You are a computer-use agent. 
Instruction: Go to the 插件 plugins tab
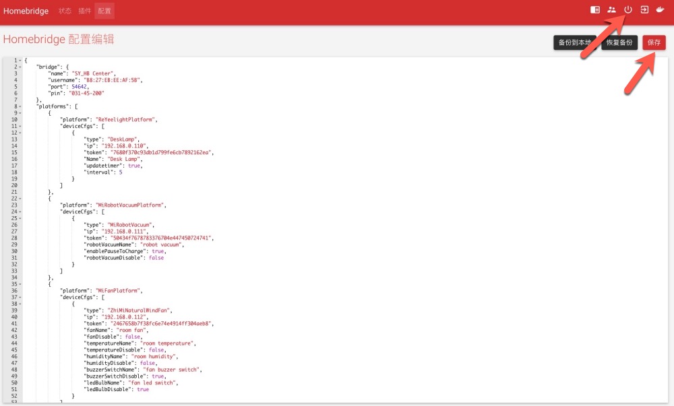click(x=85, y=11)
